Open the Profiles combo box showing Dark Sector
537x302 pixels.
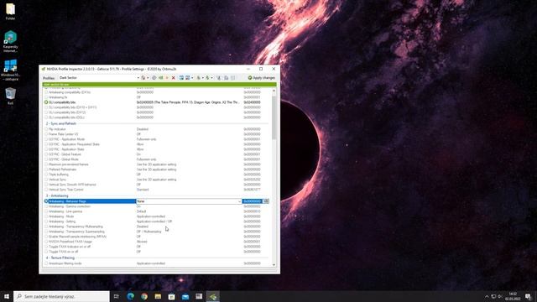99,78
